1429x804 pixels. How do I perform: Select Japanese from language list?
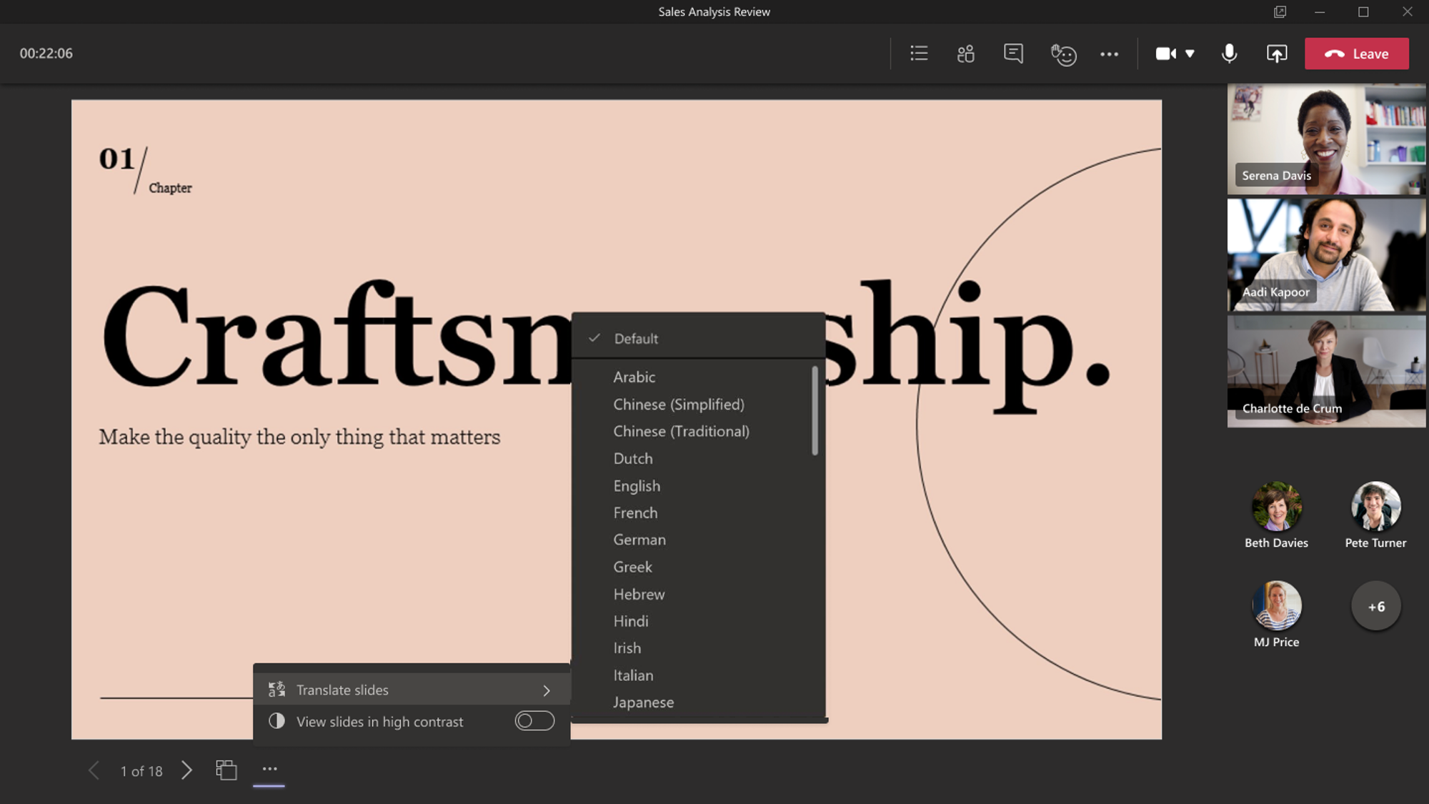(644, 701)
